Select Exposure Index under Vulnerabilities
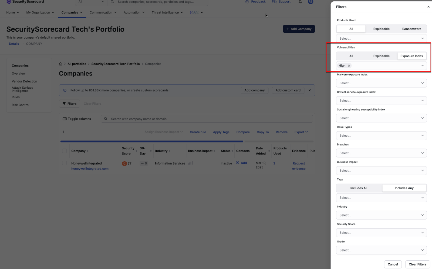The width and height of the screenshot is (432, 269). (x=412, y=56)
